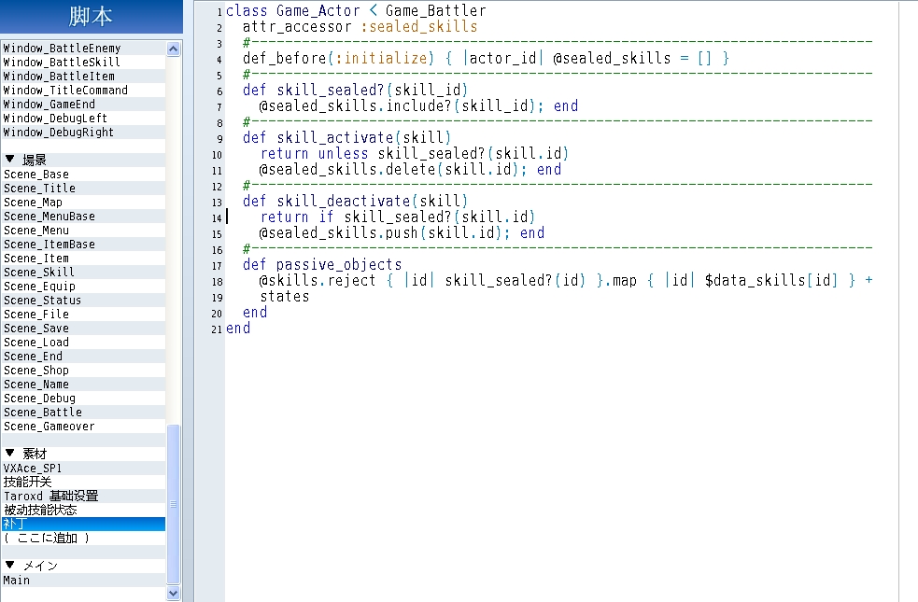Select the Scene_Status script
This screenshot has height=602, width=918.
[84, 301]
